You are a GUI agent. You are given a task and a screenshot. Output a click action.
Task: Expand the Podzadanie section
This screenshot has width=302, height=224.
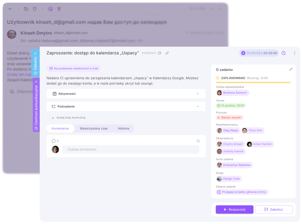point(126,106)
